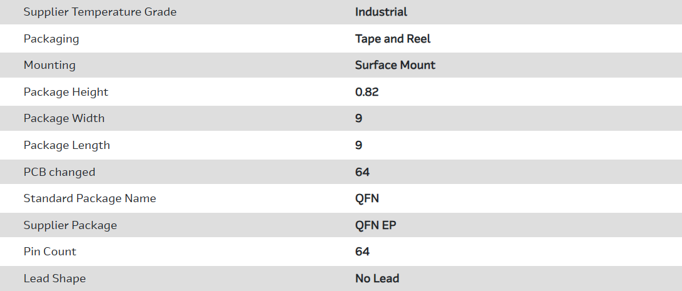Select the 'QFN EP' value

[376, 225]
